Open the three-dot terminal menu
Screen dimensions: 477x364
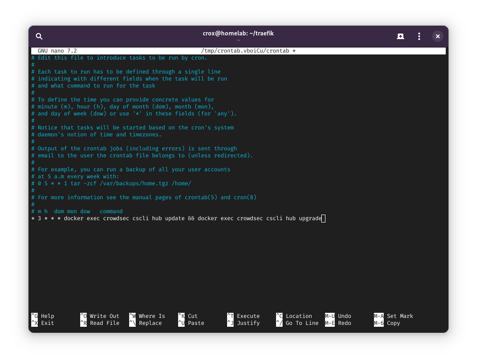[x=419, y=36]
